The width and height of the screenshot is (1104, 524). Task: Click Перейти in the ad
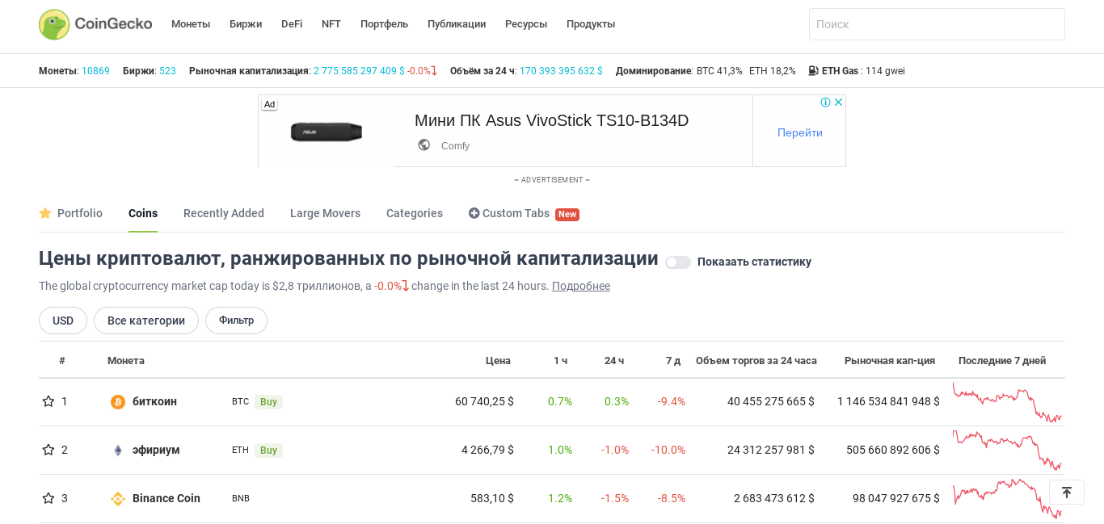click(x=800, y=132)
